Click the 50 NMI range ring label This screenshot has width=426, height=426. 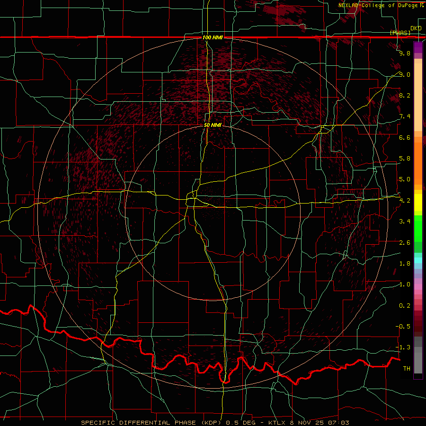(x=213, y=125)
